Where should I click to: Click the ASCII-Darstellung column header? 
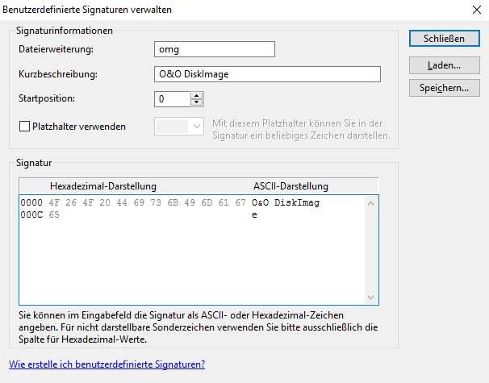coord(290,186)
